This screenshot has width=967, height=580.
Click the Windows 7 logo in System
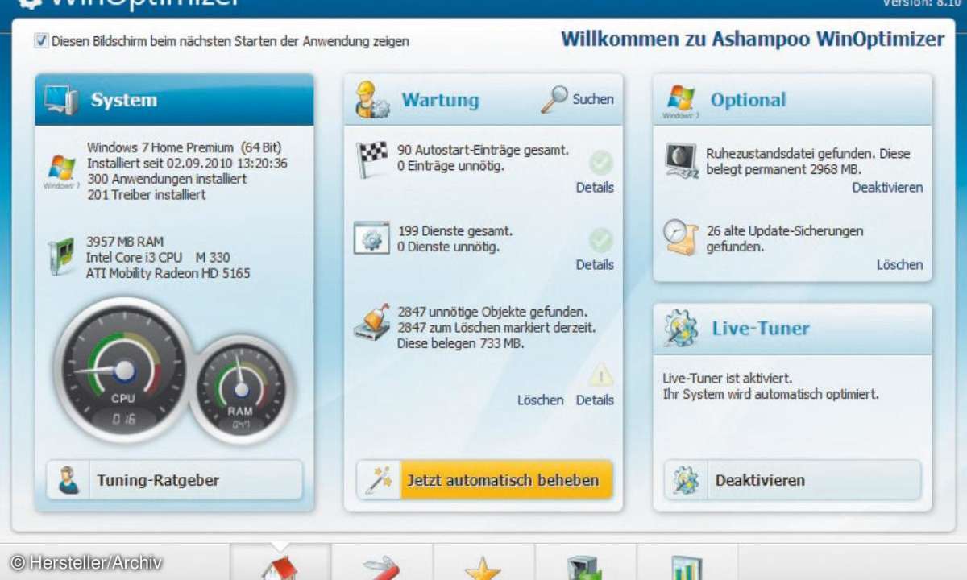pyautogui.click(x=61, y=170)
